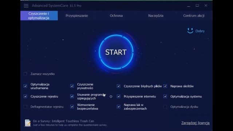Viewport: 233px width, 131px height.
Task: Click Do a Survey link text
Action: click(x=63, y=121)
